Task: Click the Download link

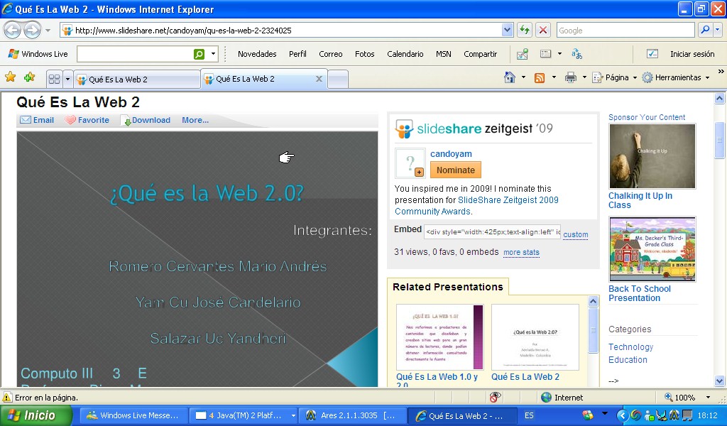Action: tap(151, 120)
